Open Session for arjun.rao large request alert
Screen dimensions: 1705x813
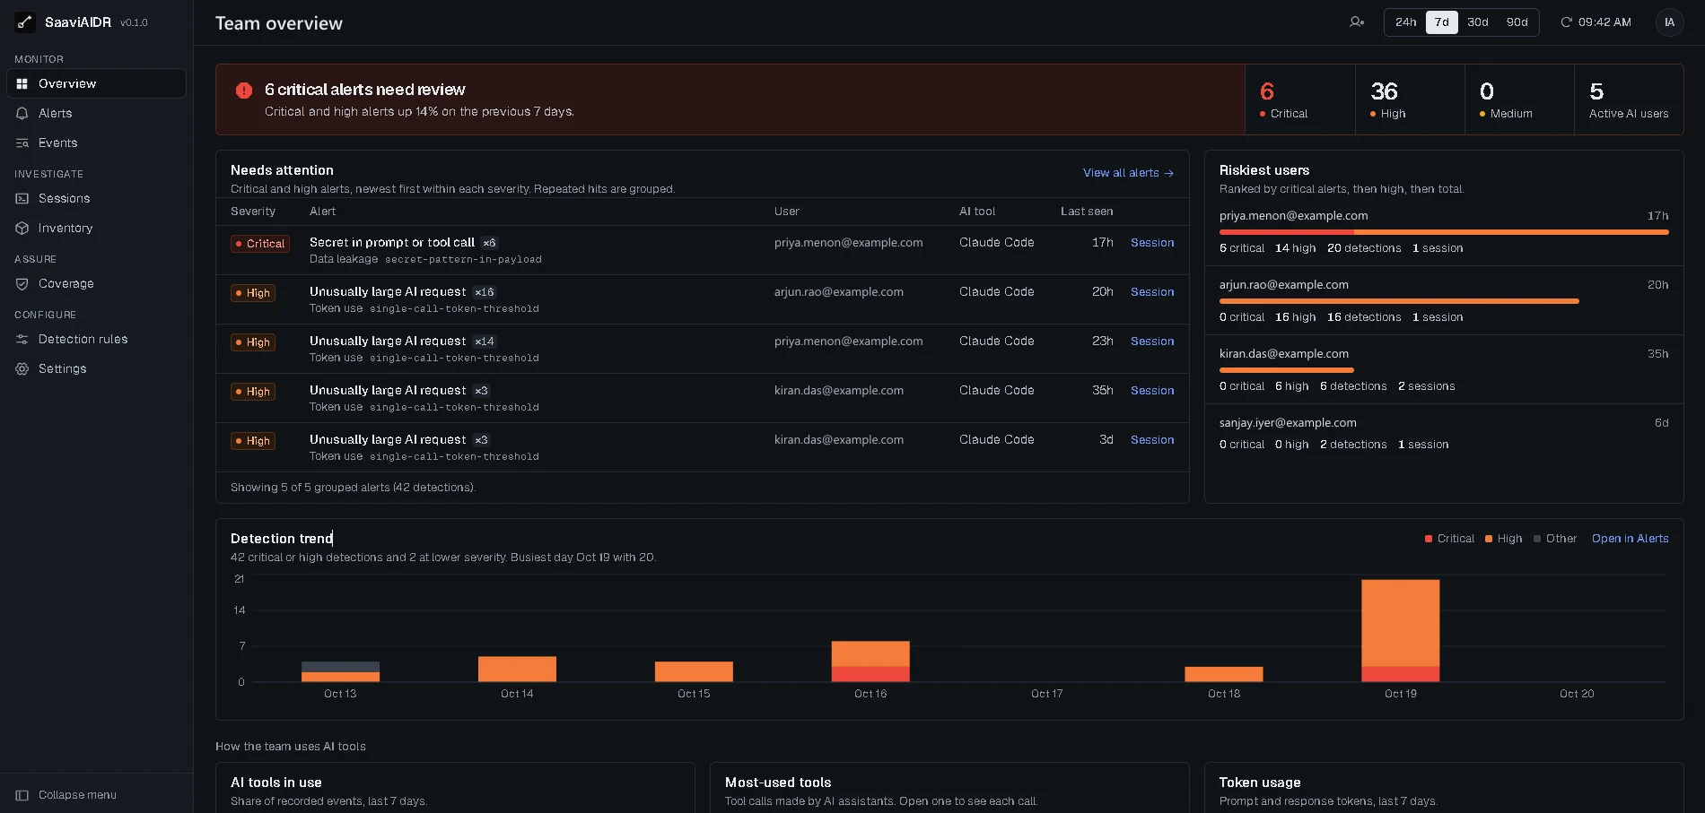pos(1152,292)
